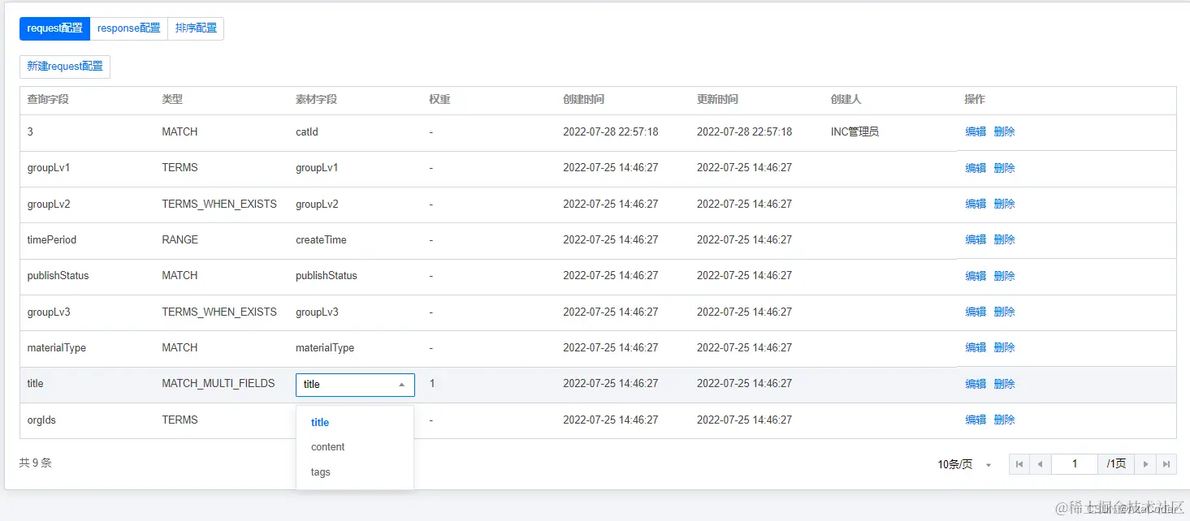Screen dimensions: 1190x521
Task: Click the 共 9 条 total count text
Action: point(36,463)
